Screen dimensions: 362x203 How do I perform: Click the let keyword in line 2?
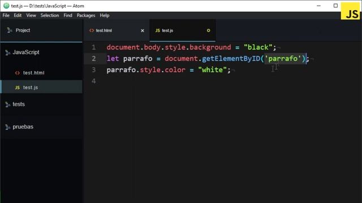coord(113,59)
